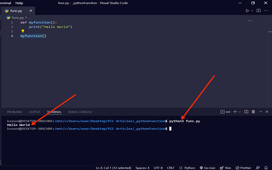Open the run options dropdown arrow
272x170 pixels.
click(x=252, y=11)
